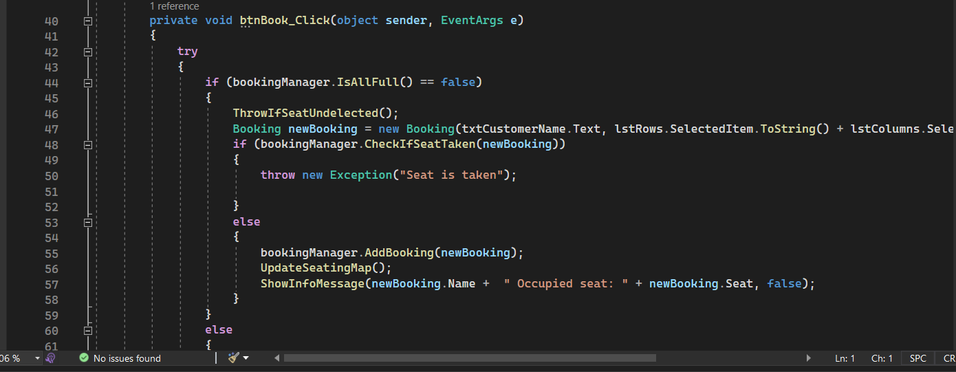Click the " Occupied seat: " string literal
Screen dimensions: 956x372
coord(566,283)
